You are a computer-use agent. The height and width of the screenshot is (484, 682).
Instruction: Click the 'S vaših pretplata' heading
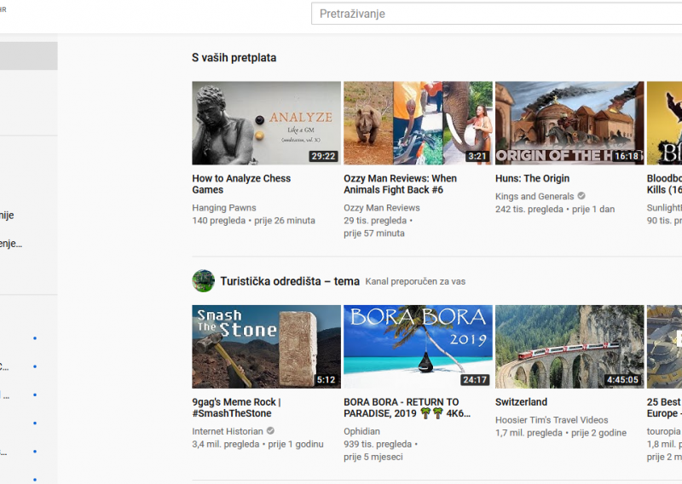click(234, 58)
